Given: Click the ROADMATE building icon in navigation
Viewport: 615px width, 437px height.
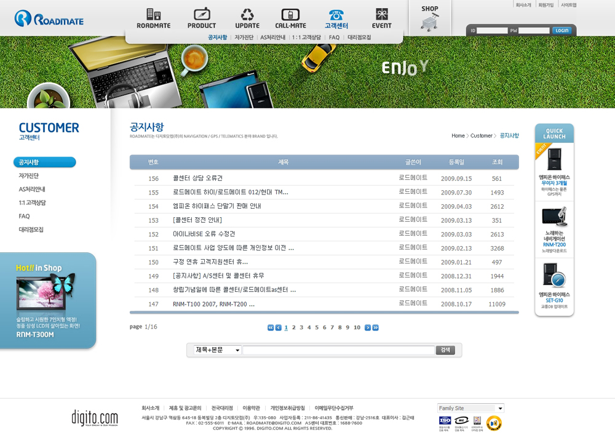Looking at the screenshot, I should (x=153, y=15).
